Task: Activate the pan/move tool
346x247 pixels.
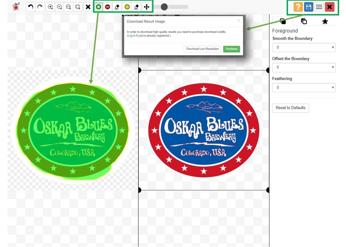Action: point(147,7)
